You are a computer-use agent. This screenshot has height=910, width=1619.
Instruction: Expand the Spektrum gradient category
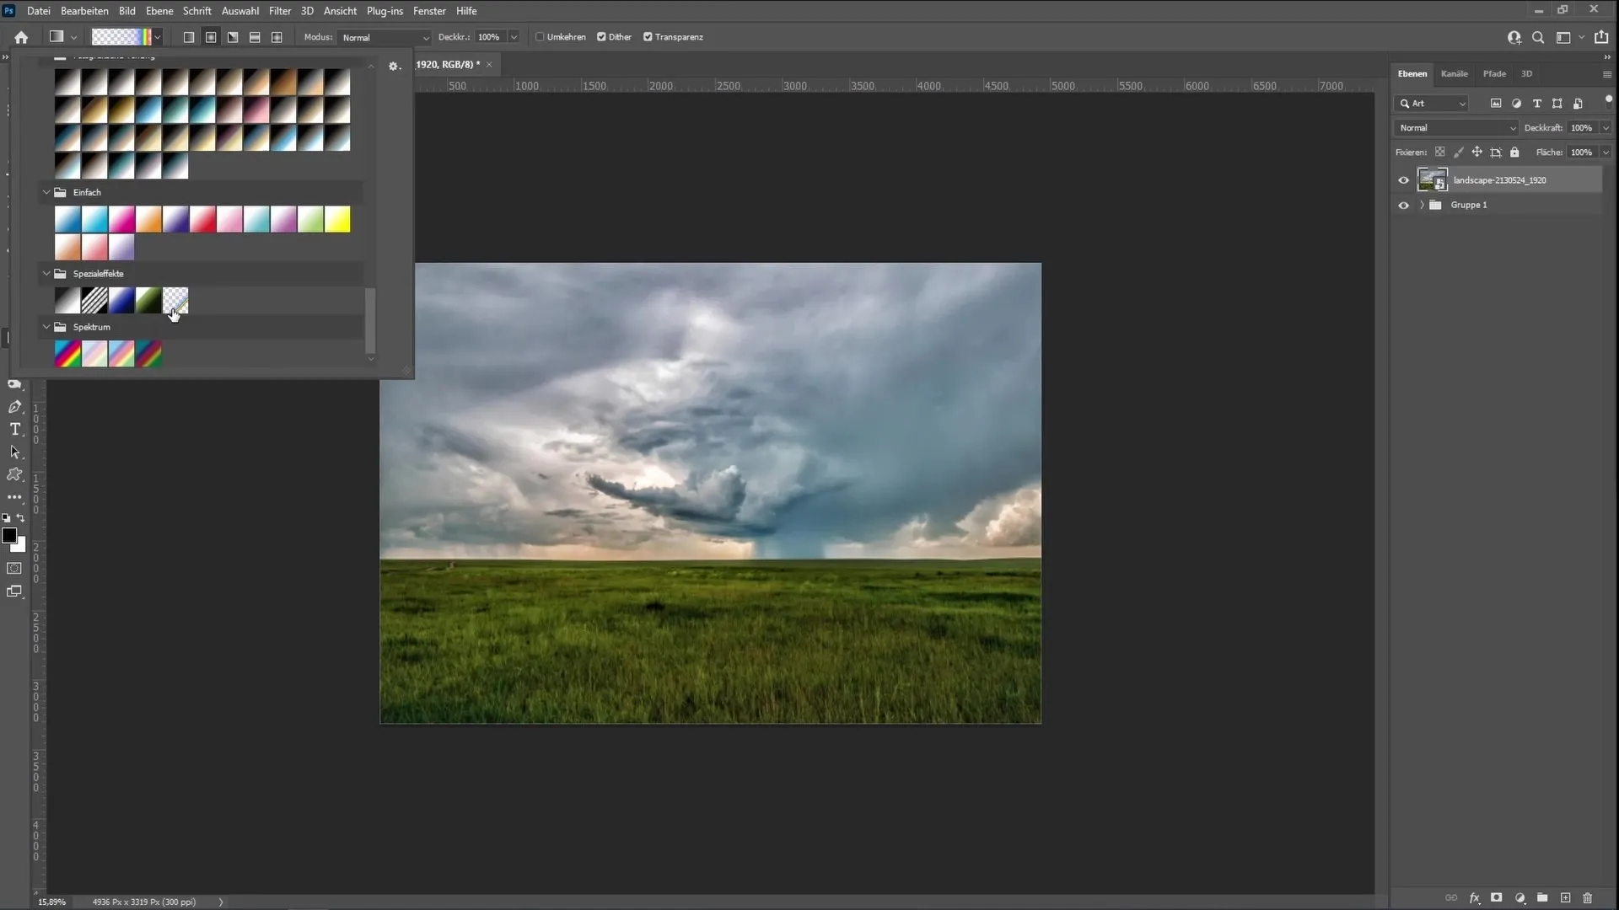tap(45, 327)
